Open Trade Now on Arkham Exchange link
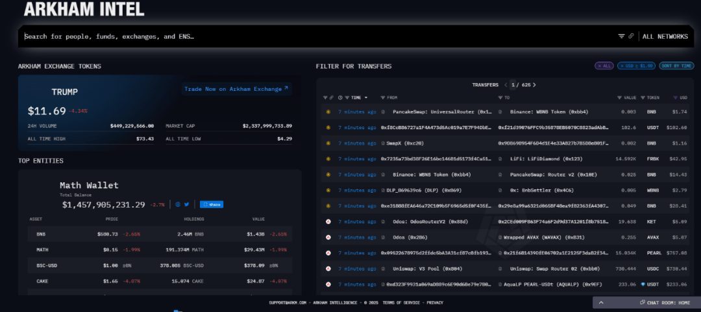Viewport: 701px width, 312px height. pyautogui.click(x=236, y=89)
